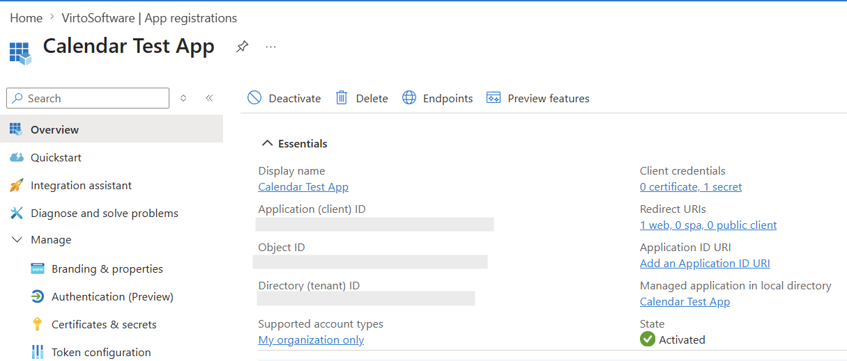Image resolution: width=847 pixels, height=361 pixels.
Task: Click the Display name label
Action: coord(291,170)
